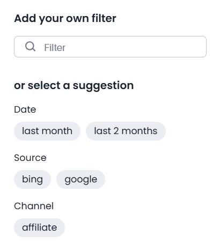This screenshot has height=243, width=213.
Task: Filter by the affiliate channel pill
Action: [x=39, y=227]
